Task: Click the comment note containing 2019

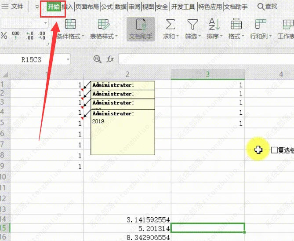Action: (x=123, y=132)
